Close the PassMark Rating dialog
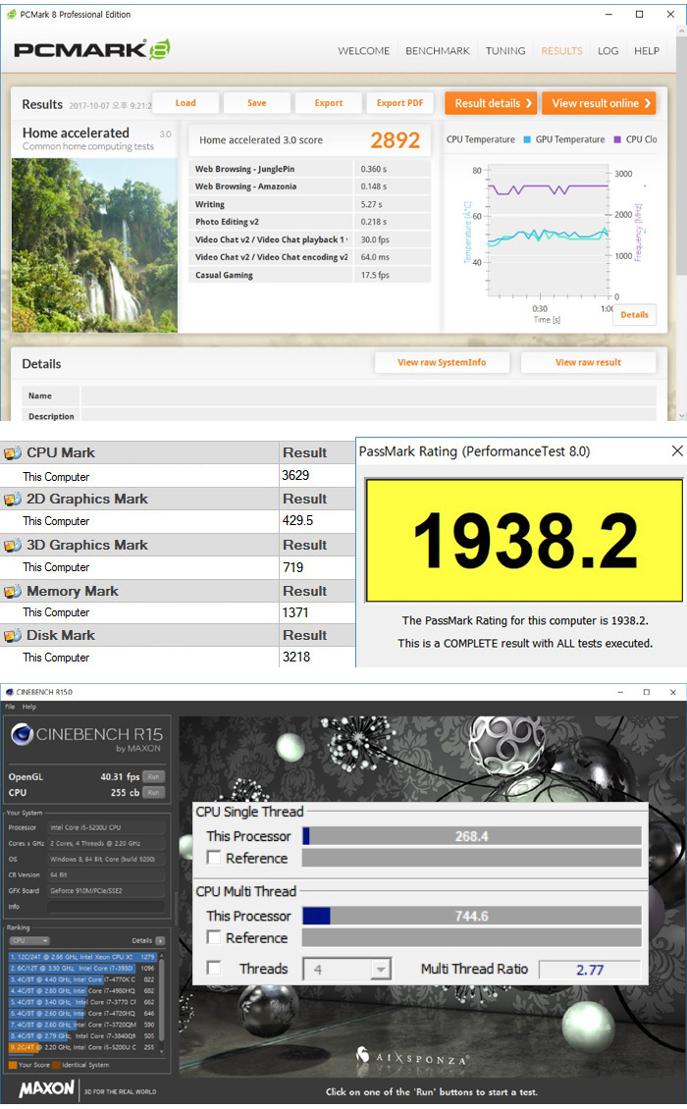The image size is (687, 1109). click(x=676, y=451)
